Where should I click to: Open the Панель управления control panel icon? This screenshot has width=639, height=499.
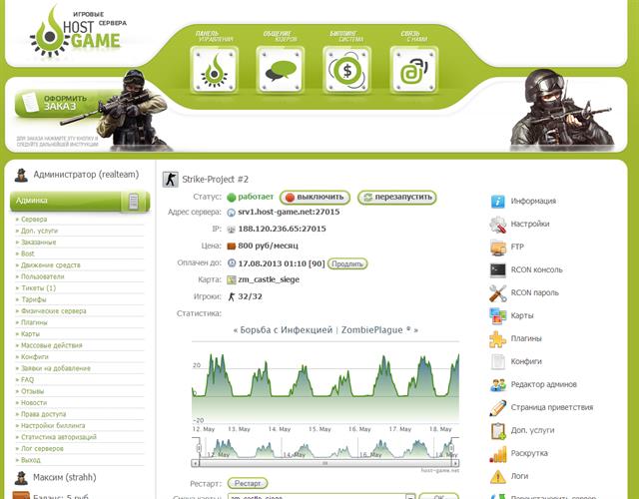214,71
